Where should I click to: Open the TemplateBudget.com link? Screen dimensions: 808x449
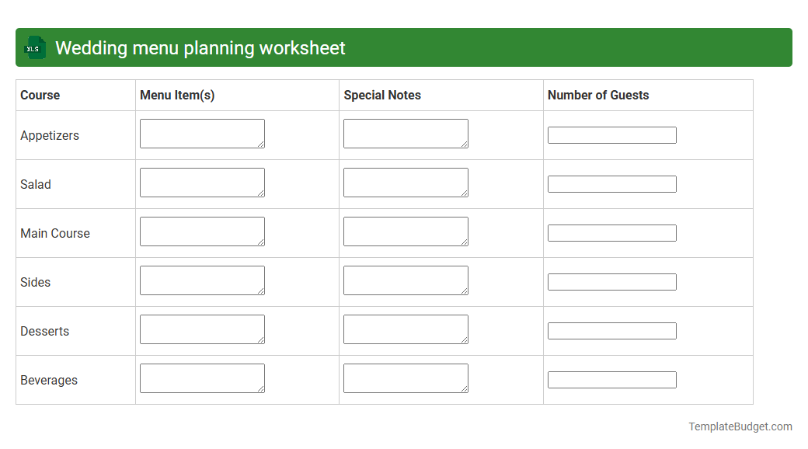point(740,426)
